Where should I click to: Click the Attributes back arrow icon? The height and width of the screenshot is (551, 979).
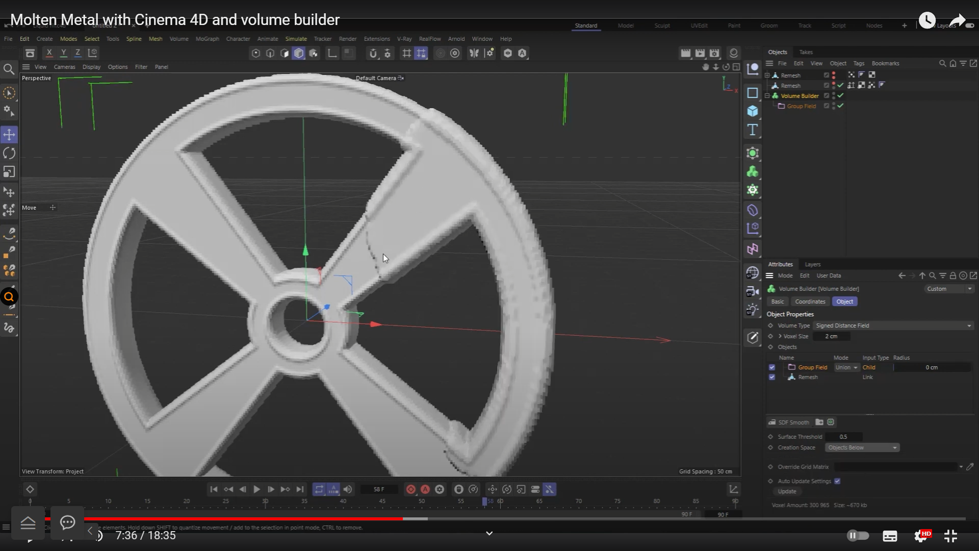pyautogui.click(x=902, y=275)
